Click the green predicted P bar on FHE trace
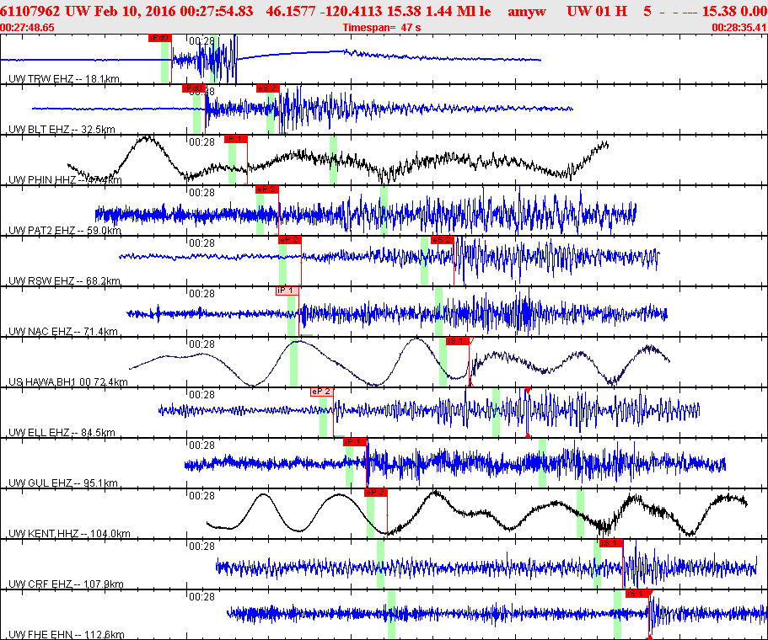Screen dimensions: 768x640 (x=391, y=615)
